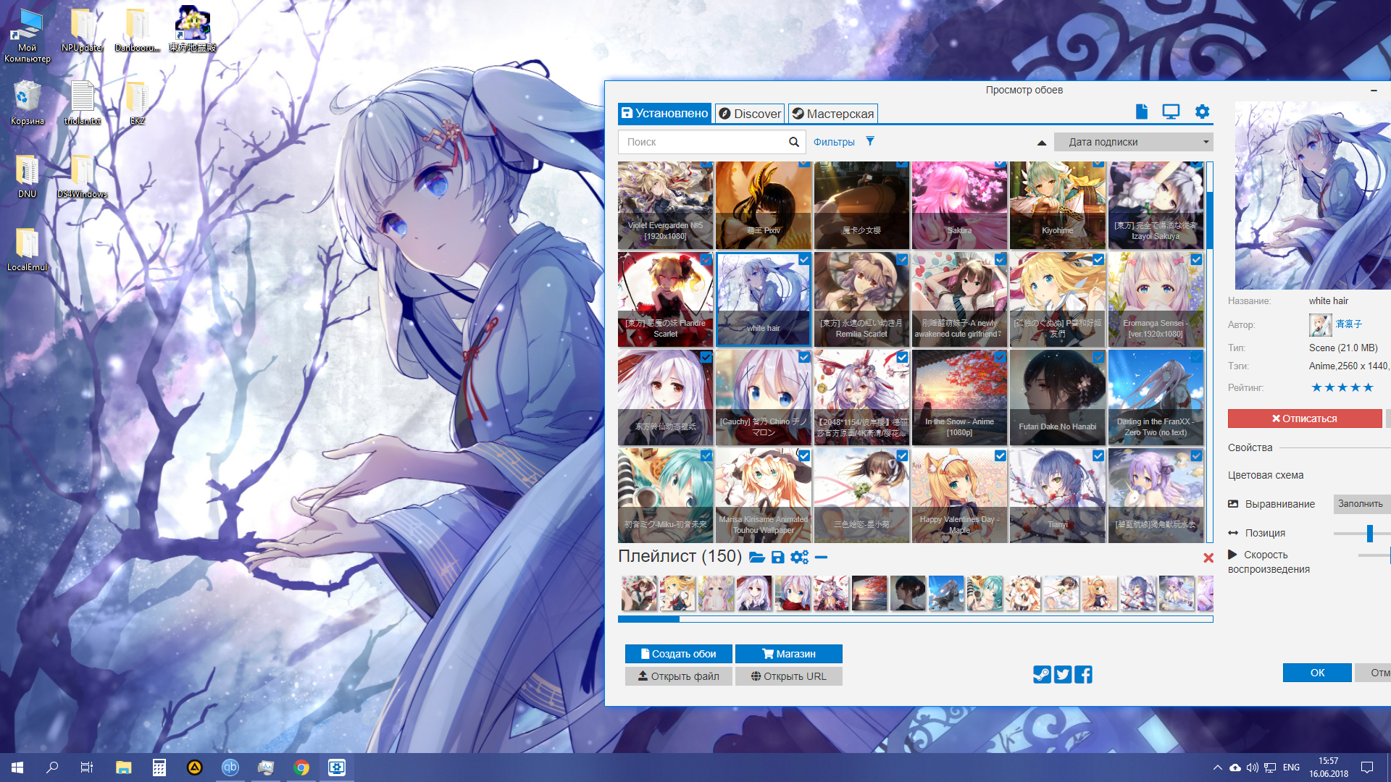Click the Windows Start button
The height and width of the screenshot is (782, 1391).
17,768
